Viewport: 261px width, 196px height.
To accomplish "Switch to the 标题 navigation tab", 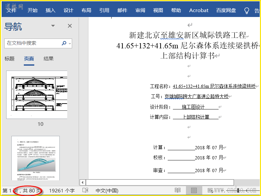I will pyautogui.click(x=9, y=59).
